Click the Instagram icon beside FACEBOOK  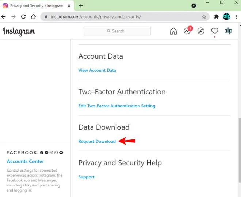pos(51,153)
